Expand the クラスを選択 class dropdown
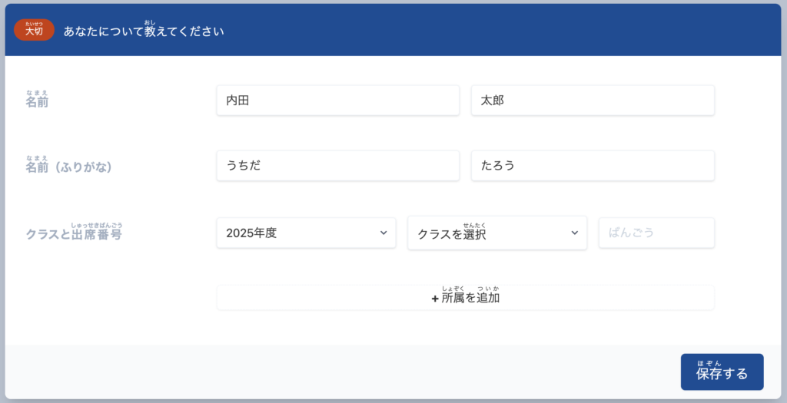The height and width of the screenshot is (403, 787). (x=496, y=233)
